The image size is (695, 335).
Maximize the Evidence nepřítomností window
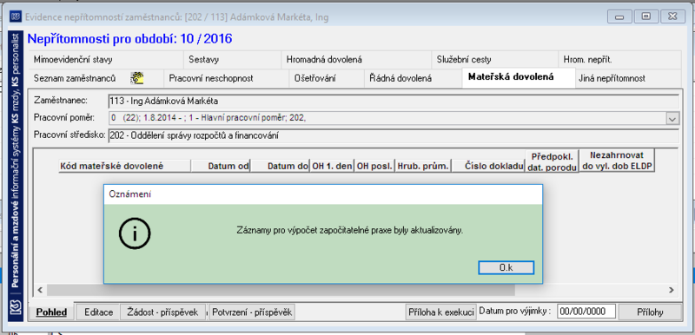click(x=645, y=16)
